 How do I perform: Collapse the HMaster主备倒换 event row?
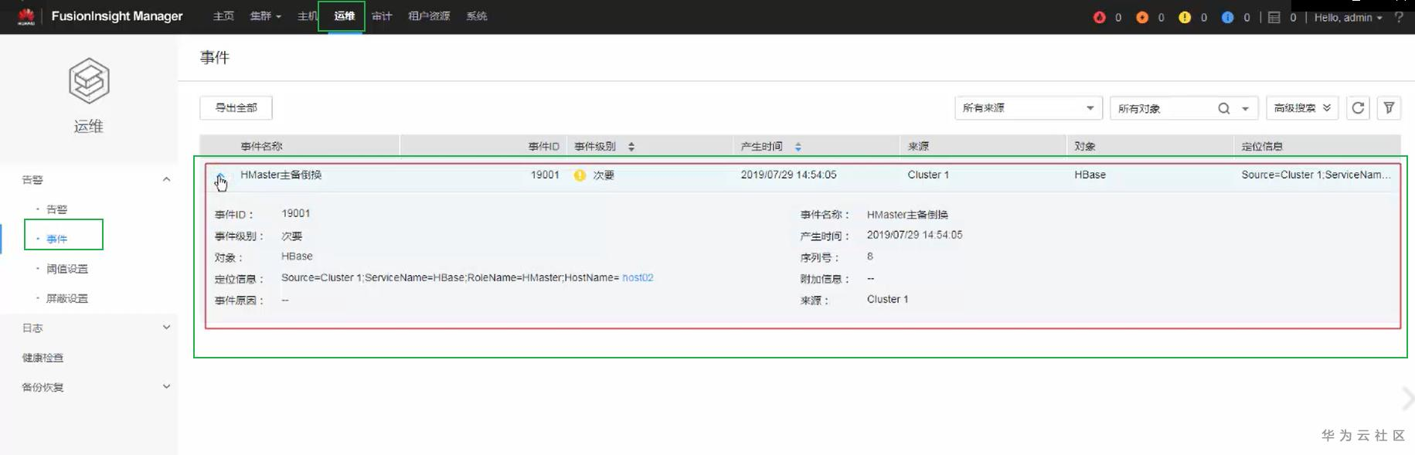coord(220,176)
